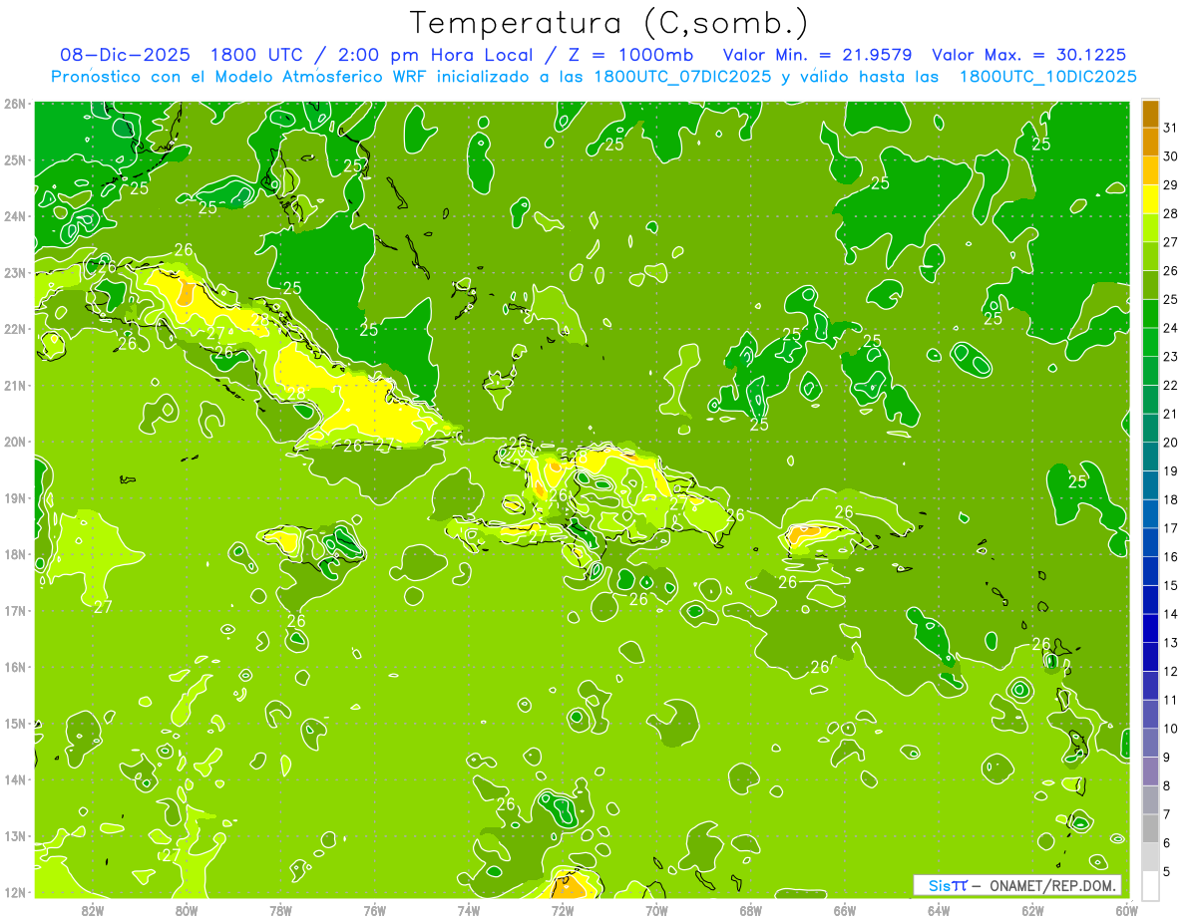Click the color bar label 18
Image resolution: width=1197 pixels, height=924 pixels.
click(x=1169, y=499)
